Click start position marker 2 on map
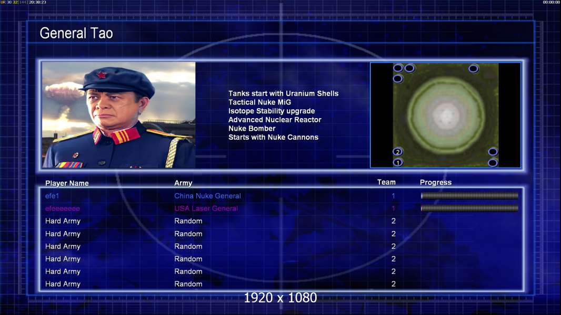 397,152
